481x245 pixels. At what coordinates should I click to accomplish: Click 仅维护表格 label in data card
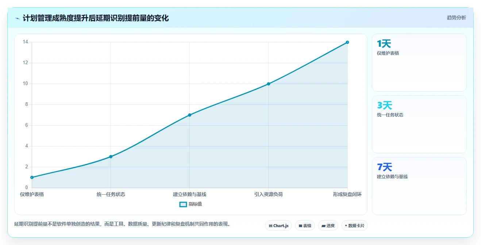click(x=388, y=53)
